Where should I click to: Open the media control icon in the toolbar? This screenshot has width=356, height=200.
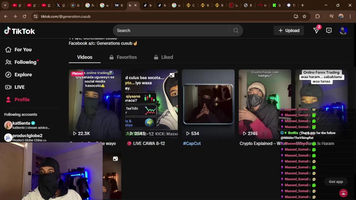point(331,16)
